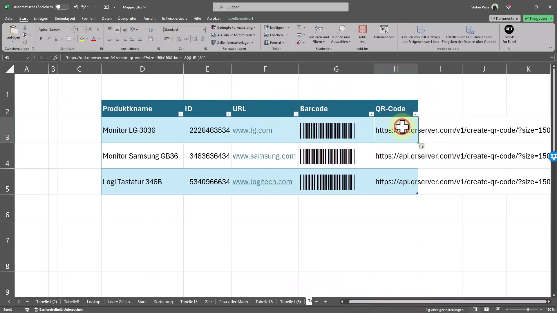Click the www.lg.com hyperlink
Viewport: 557px width, 313px height.
(252, 130)
